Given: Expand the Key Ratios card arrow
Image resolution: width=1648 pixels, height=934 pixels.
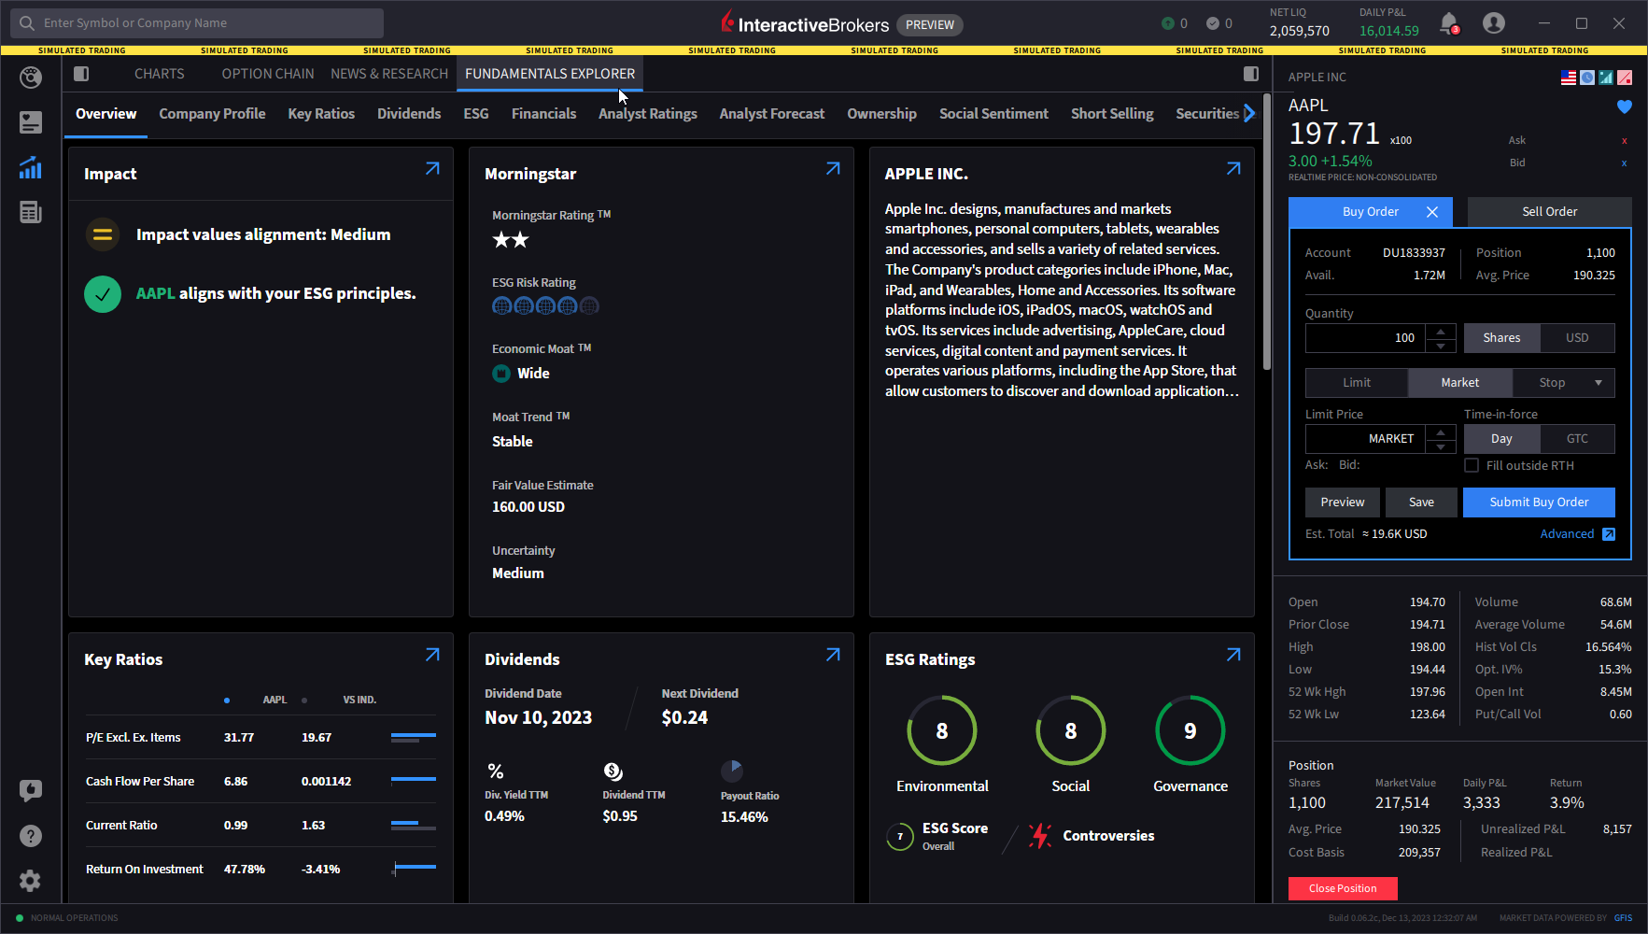Looking at the screenshot, I should coord(432,655).
